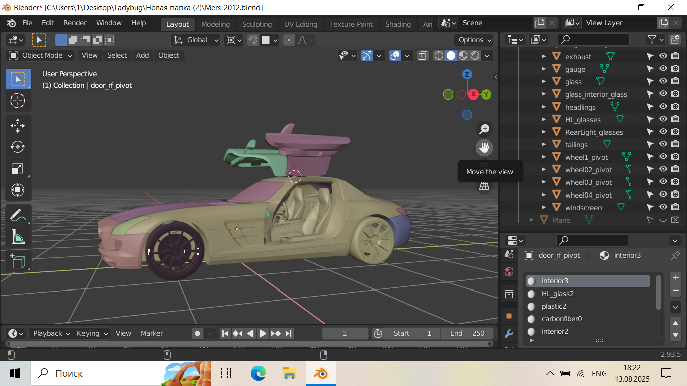Expand the wheel1_pivot tree item
The height and width of the screenshot is (386, 687).
pyautogui.click(x=544, y=157)
